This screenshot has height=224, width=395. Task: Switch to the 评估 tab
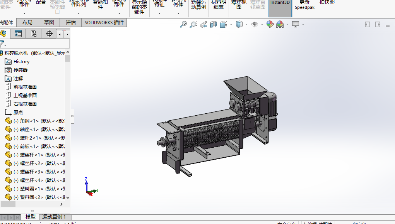coord(71,23)
